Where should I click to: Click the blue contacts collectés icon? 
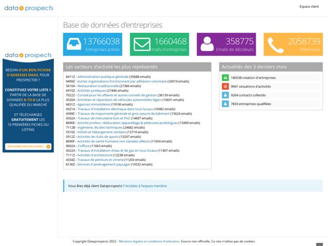(225, 95)
